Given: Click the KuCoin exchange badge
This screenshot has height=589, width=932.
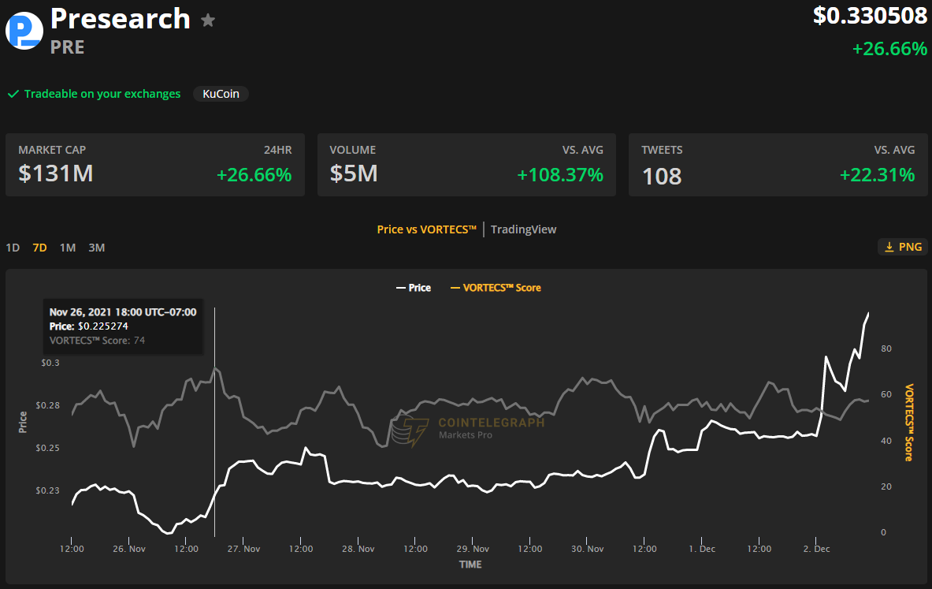Looking at the screenshot, I should click(221, 94).
